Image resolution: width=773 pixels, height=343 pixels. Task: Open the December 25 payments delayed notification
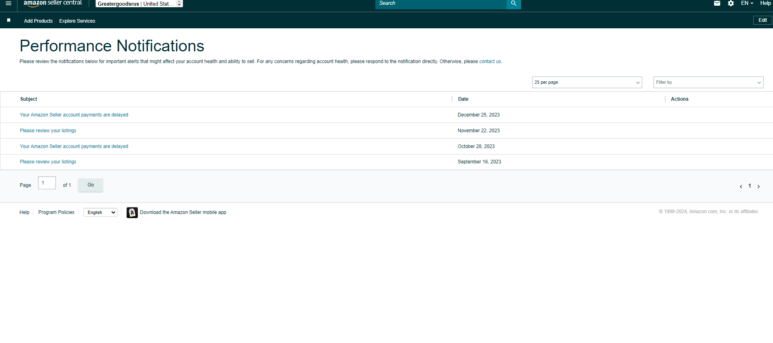point(74,115)
